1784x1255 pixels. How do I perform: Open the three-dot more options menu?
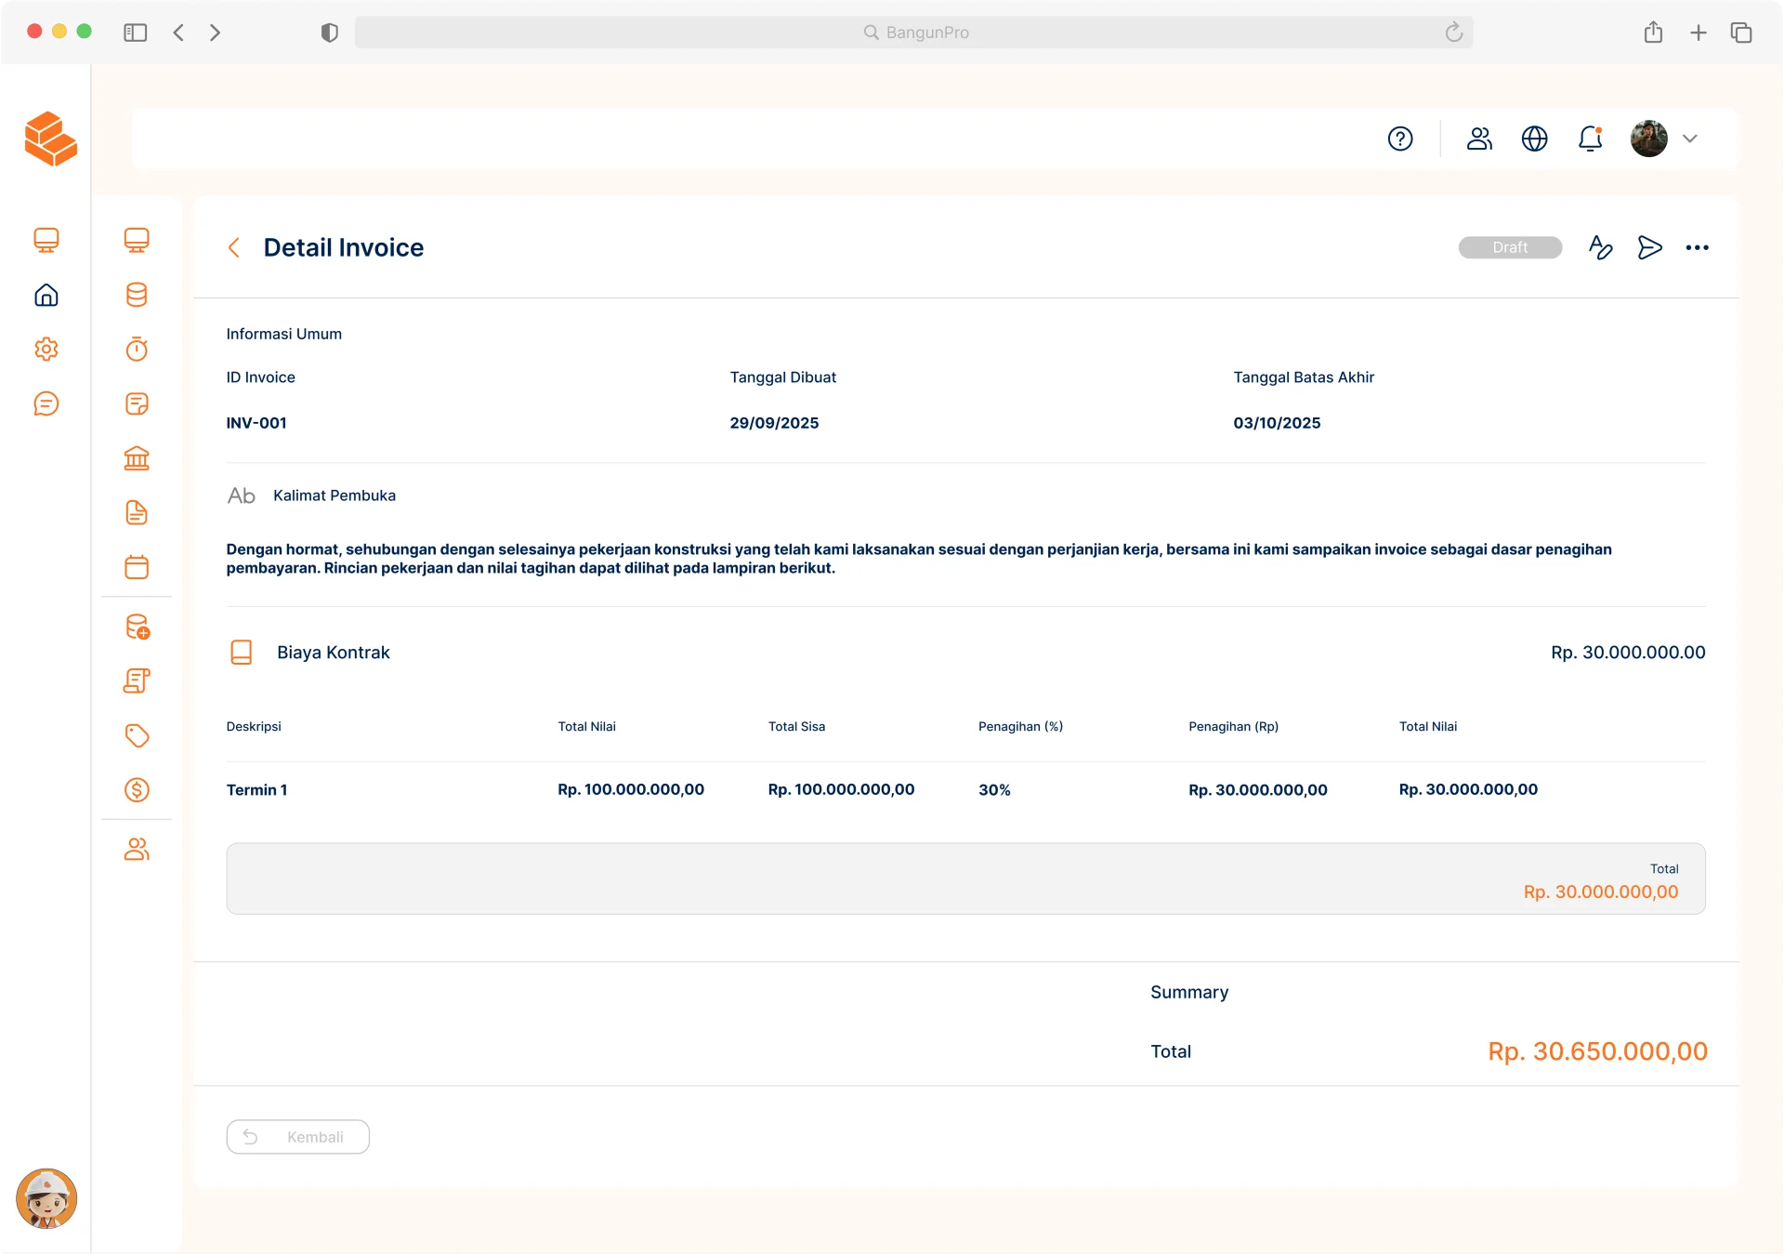coord(1699,247)
